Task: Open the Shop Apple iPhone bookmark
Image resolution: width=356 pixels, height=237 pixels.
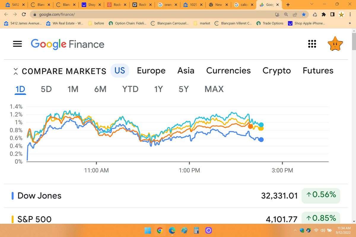Action: [306, 23]
